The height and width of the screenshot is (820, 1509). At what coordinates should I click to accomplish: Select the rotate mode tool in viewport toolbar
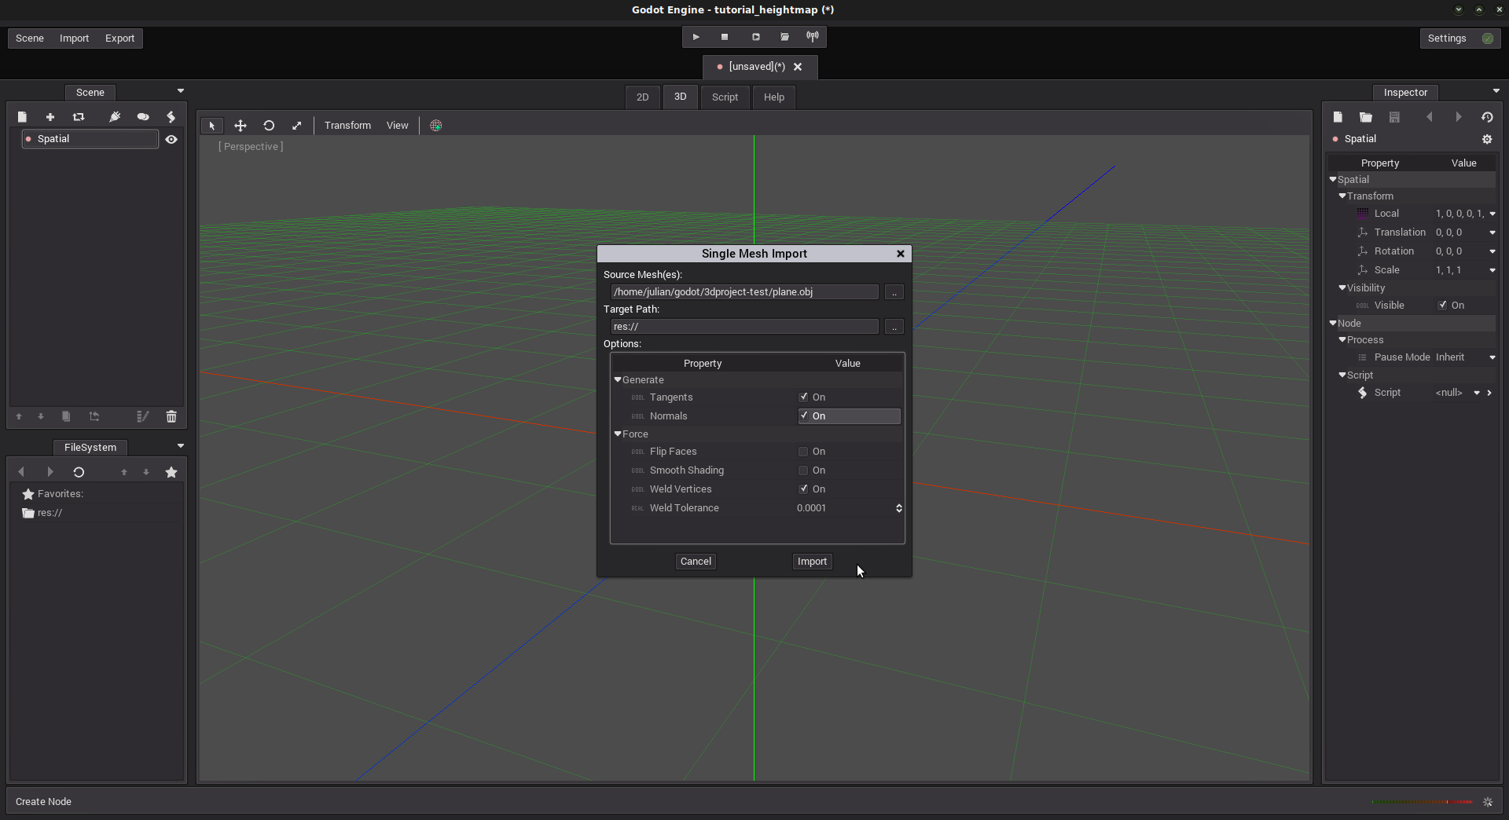coord(269,126)
